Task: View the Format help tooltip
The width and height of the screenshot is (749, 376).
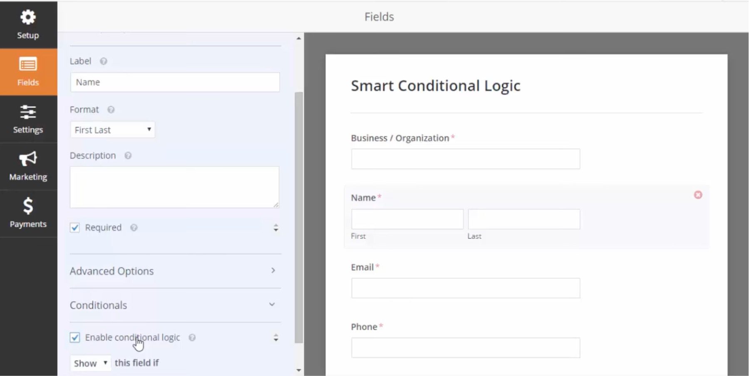Action: tap(111, 109)
